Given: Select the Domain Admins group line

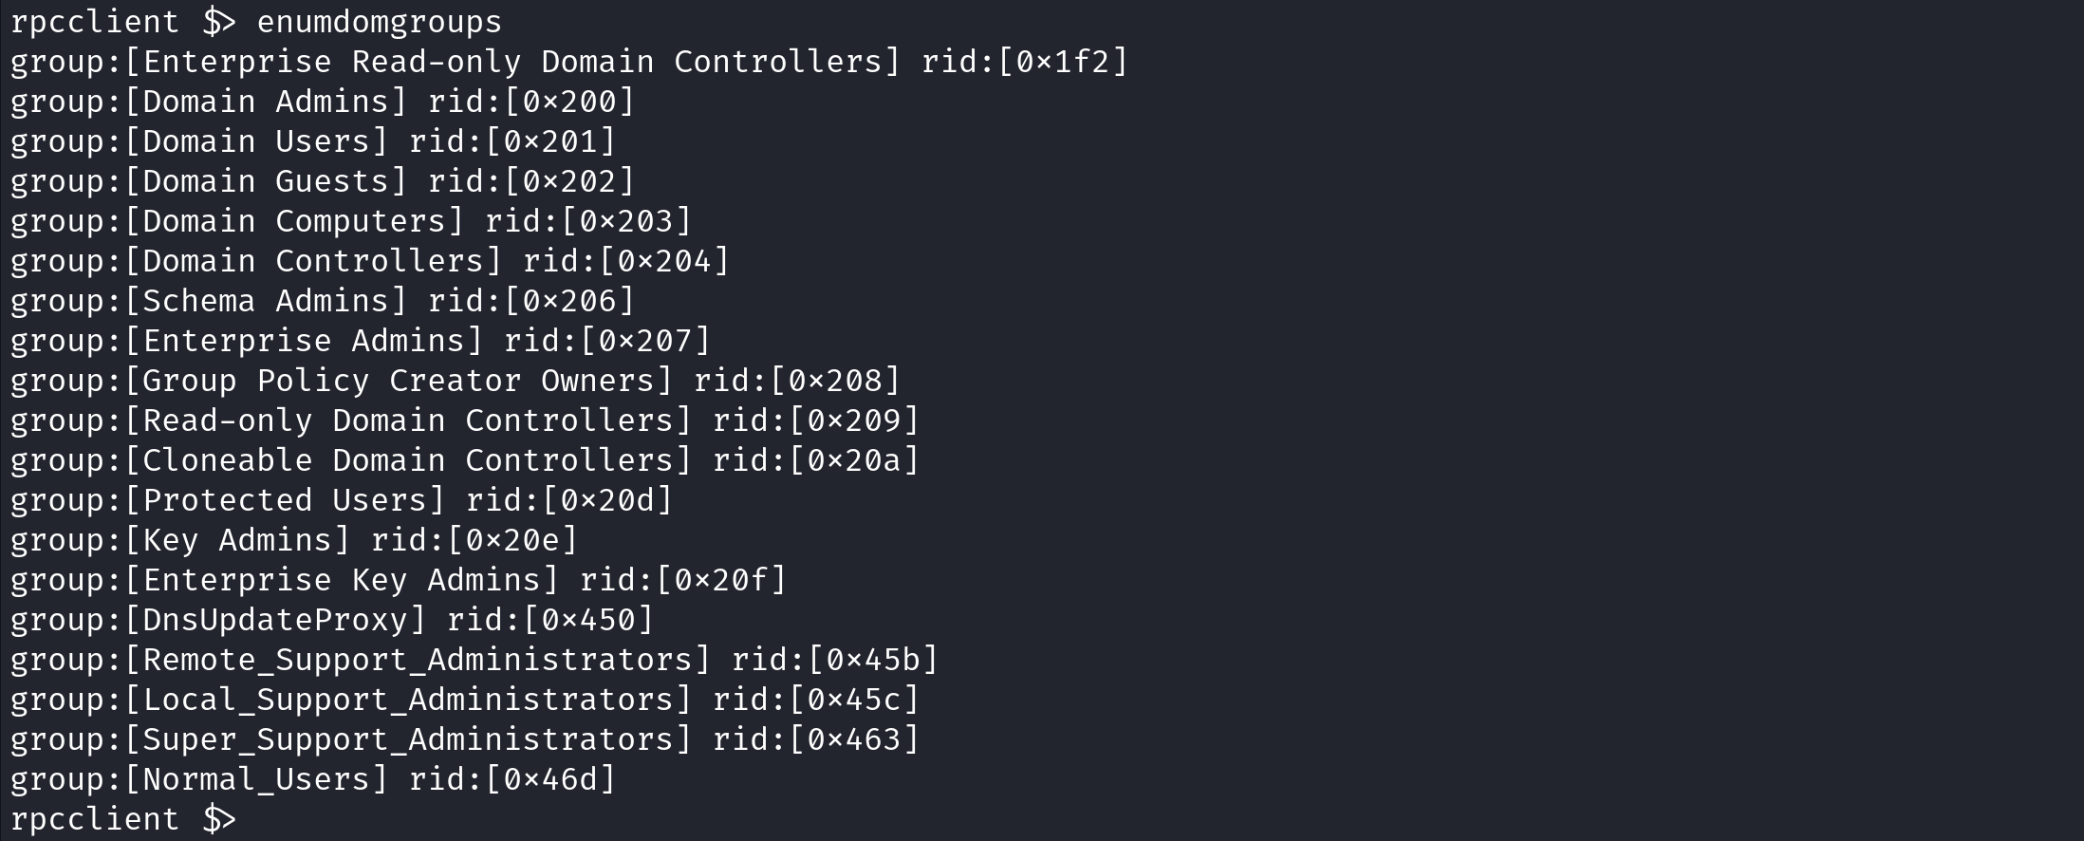Looking at the screenshot, I should pyautogui.click(x=323, y=101).
